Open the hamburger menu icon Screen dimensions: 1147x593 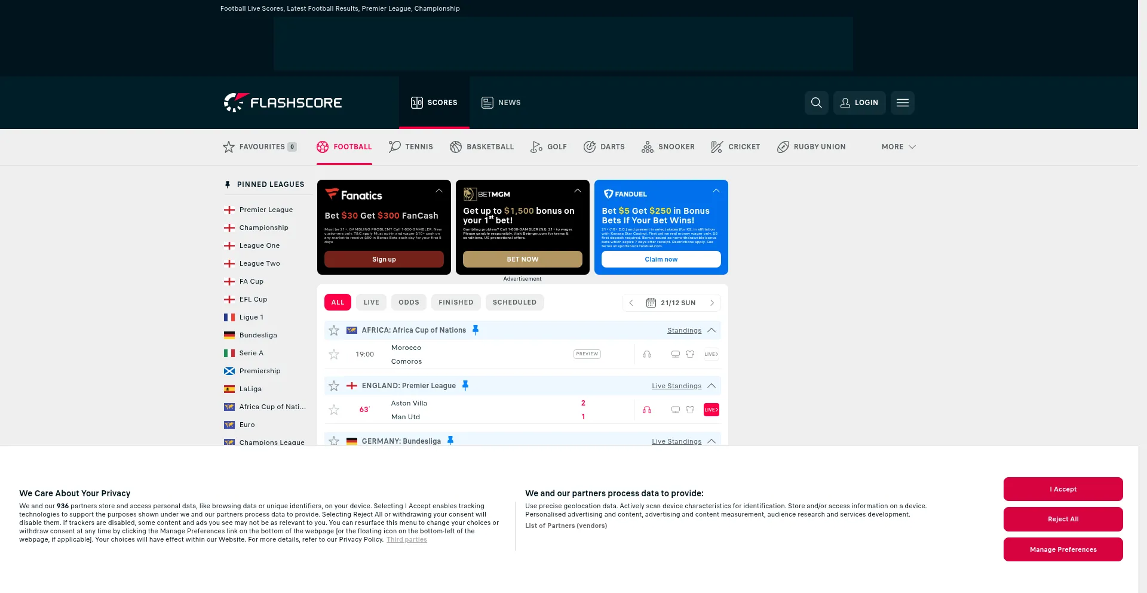pos(903,103)
